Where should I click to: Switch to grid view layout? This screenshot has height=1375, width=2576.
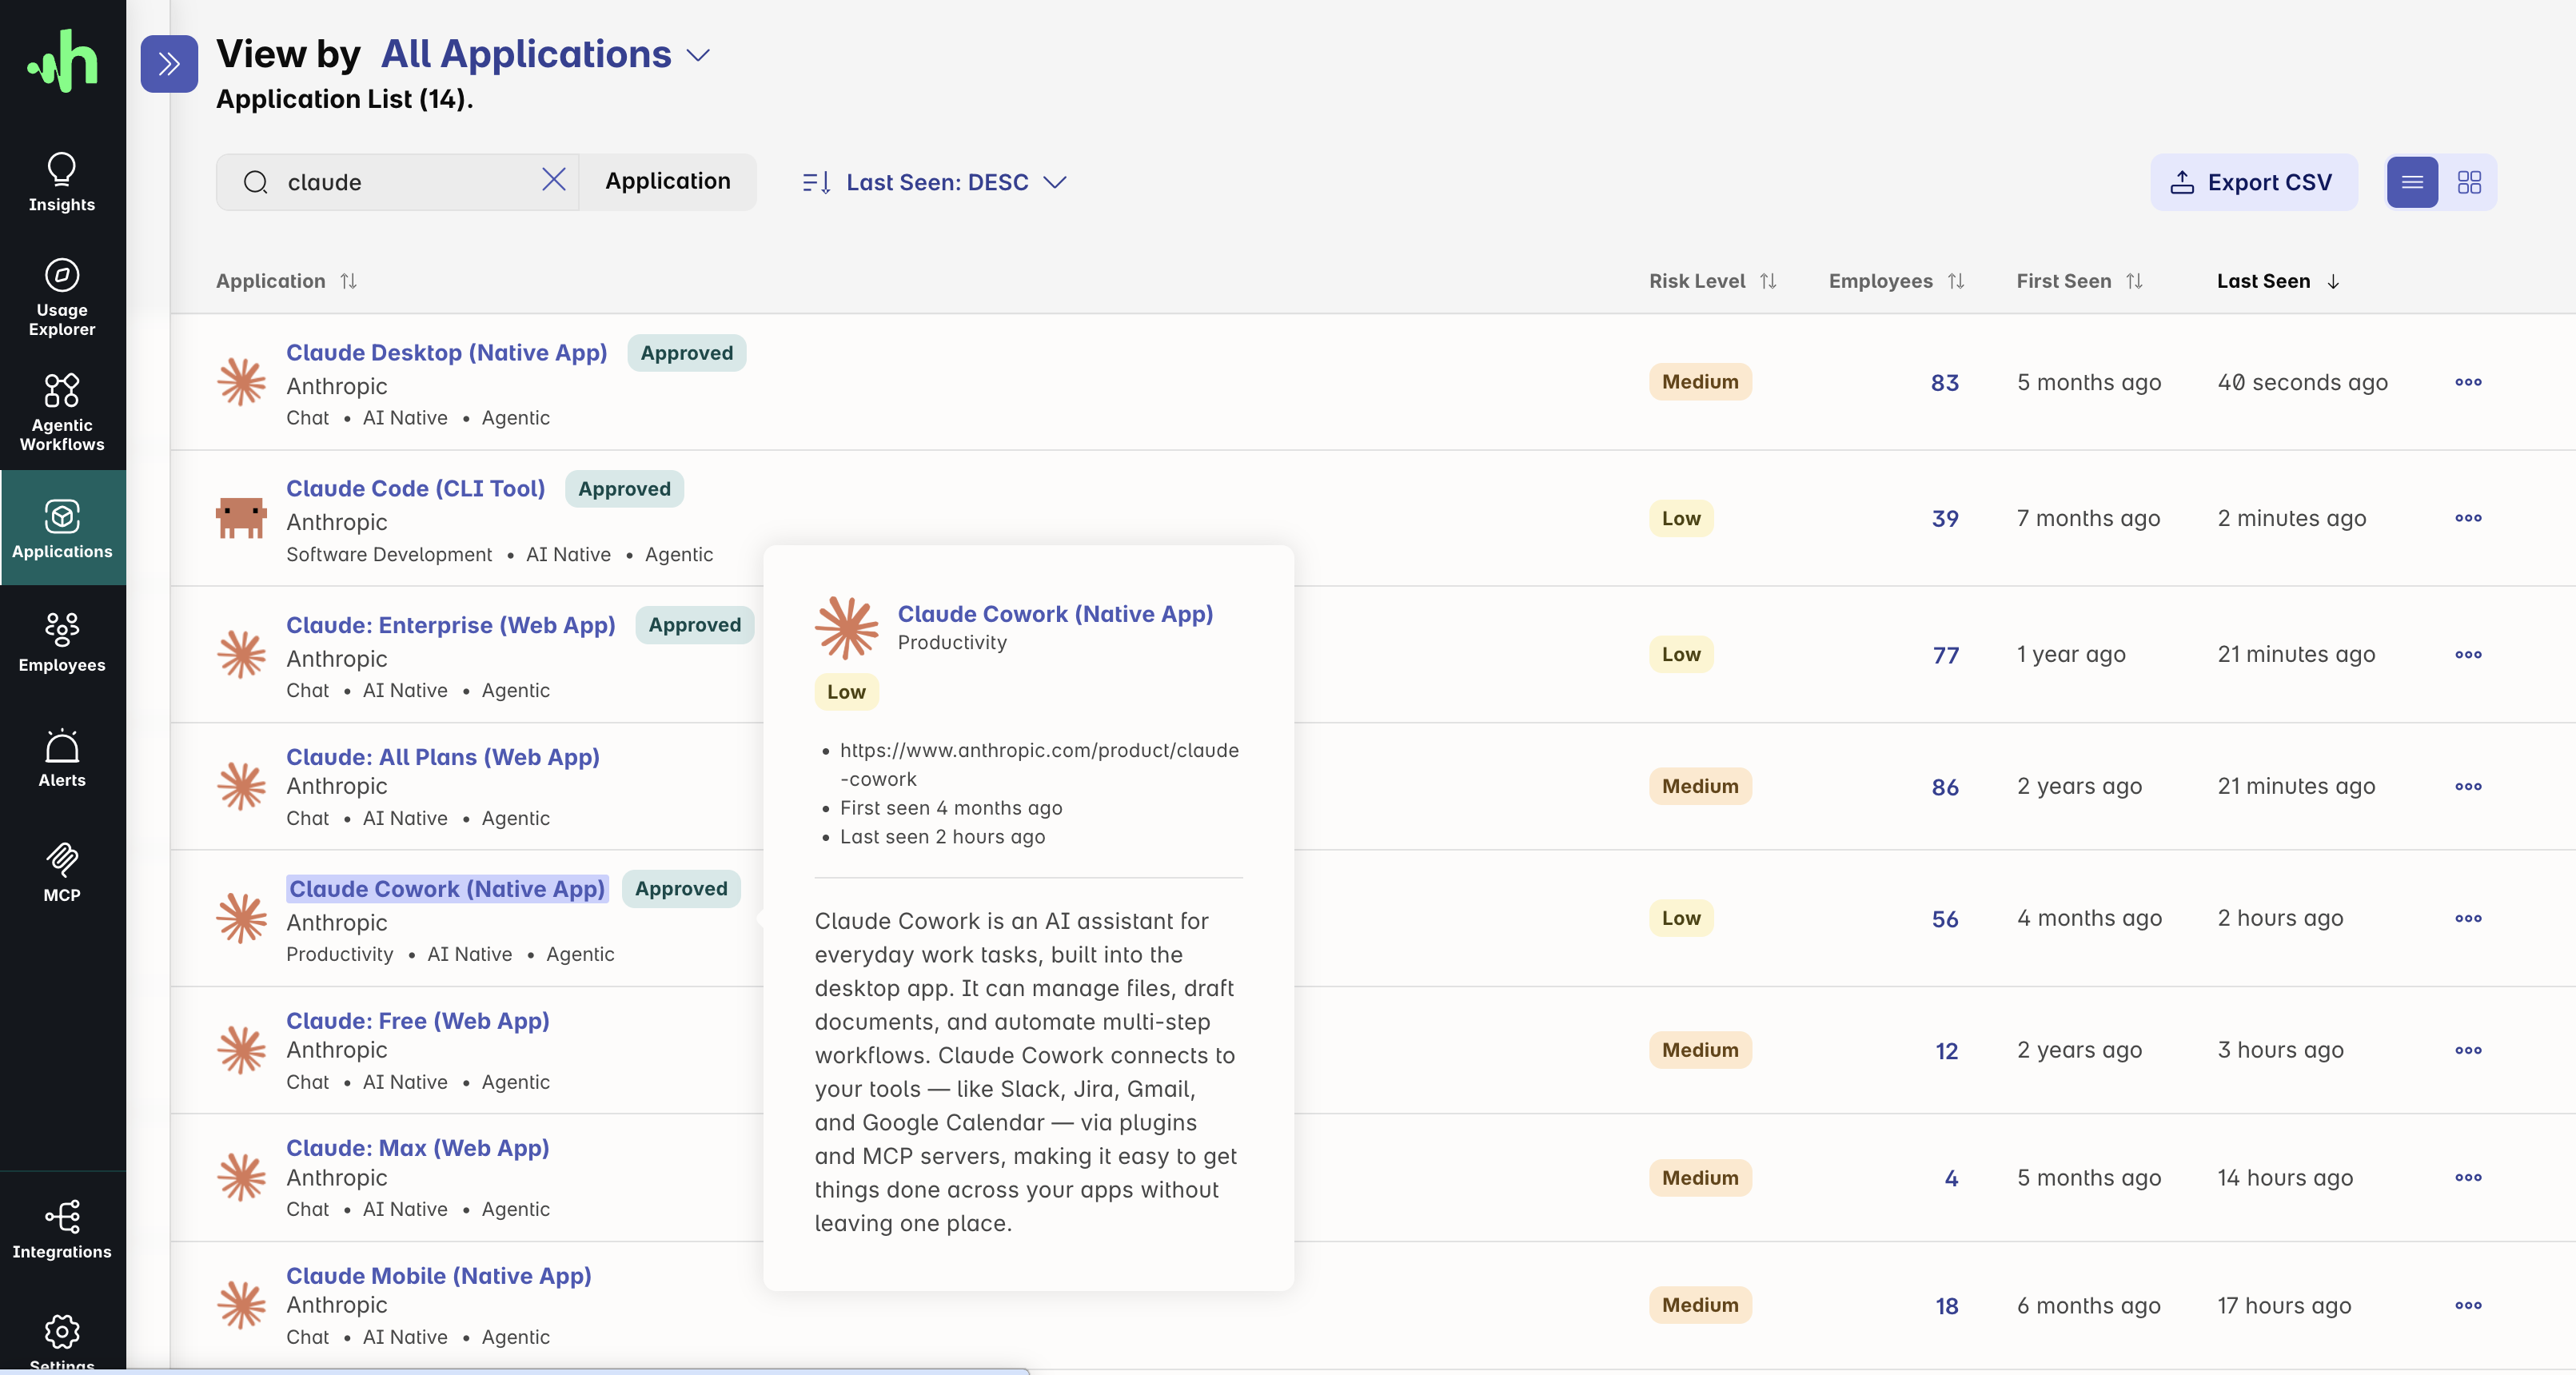pyautogui.click(x=2469, y=182)
